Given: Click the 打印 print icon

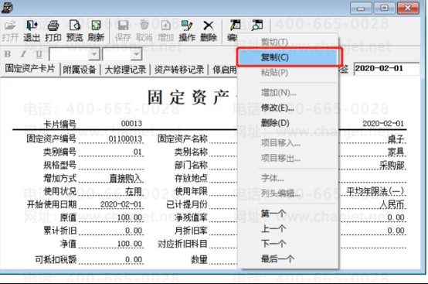Looking at the screenshot, I should 53,31.
